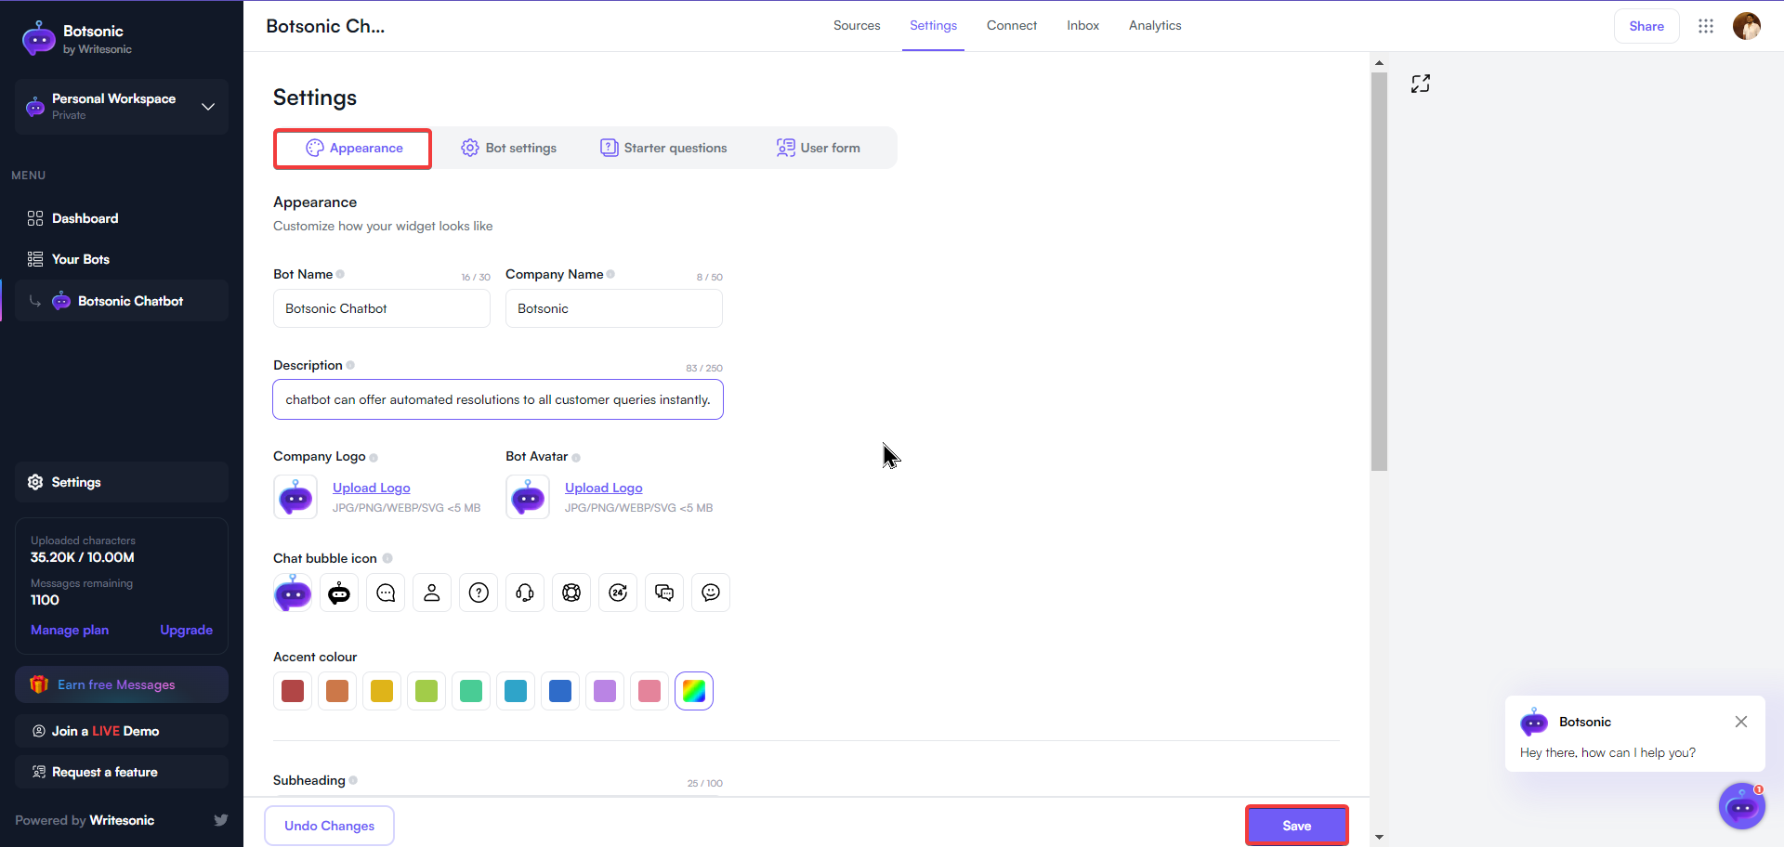Upload a new Company Logo
Image resolution: width=1784 pixels, height=847 pixels.
point(371,488)
